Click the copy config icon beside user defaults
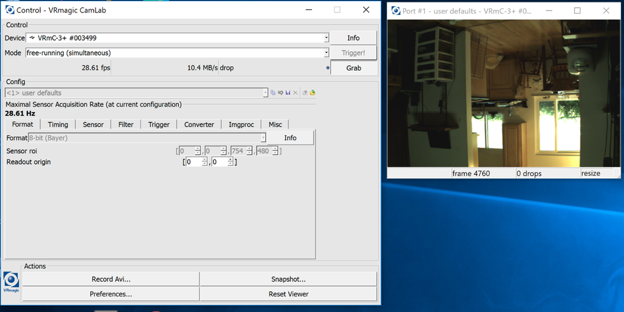The height and width of the screenshot is (312, 624). tap(273, 93)
